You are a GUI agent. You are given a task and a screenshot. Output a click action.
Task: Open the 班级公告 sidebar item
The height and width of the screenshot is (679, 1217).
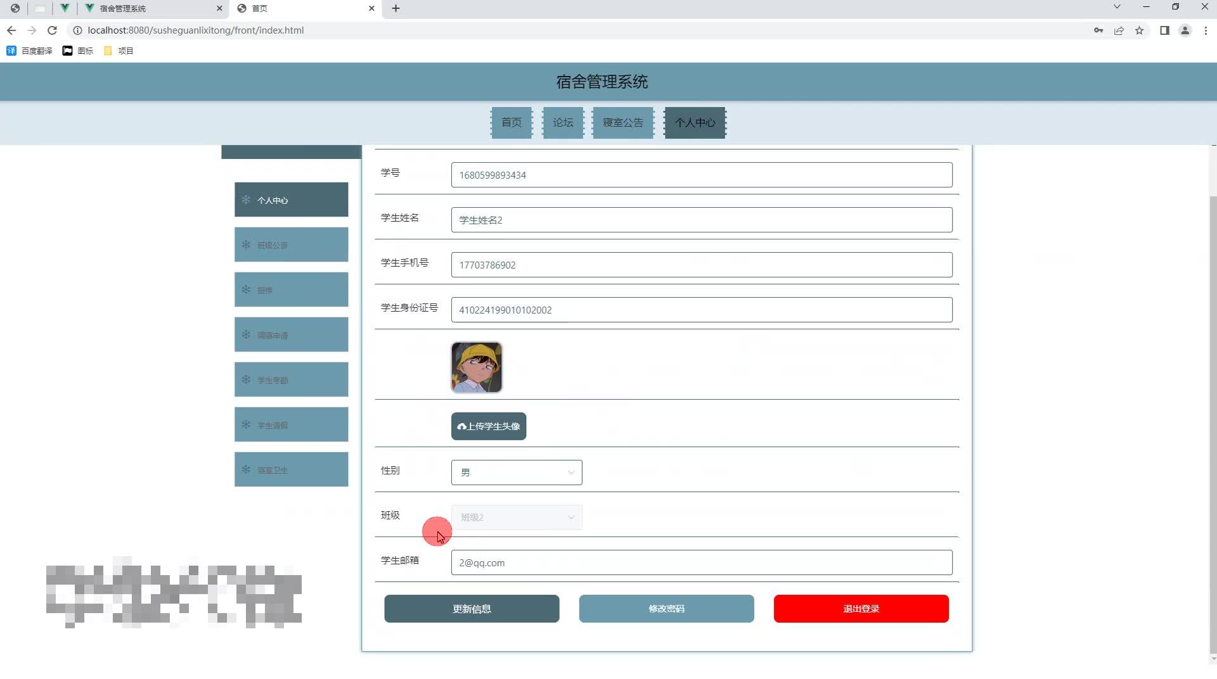(x=291, y=244)
